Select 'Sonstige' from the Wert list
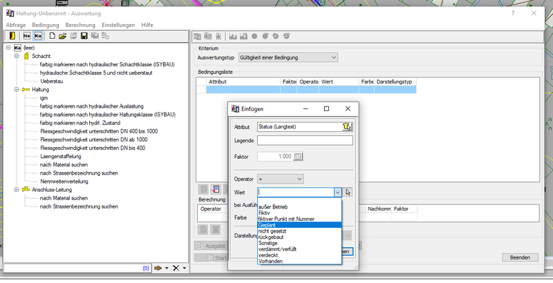The width and height of the screenshot is (553, 283). coord(299,243)
